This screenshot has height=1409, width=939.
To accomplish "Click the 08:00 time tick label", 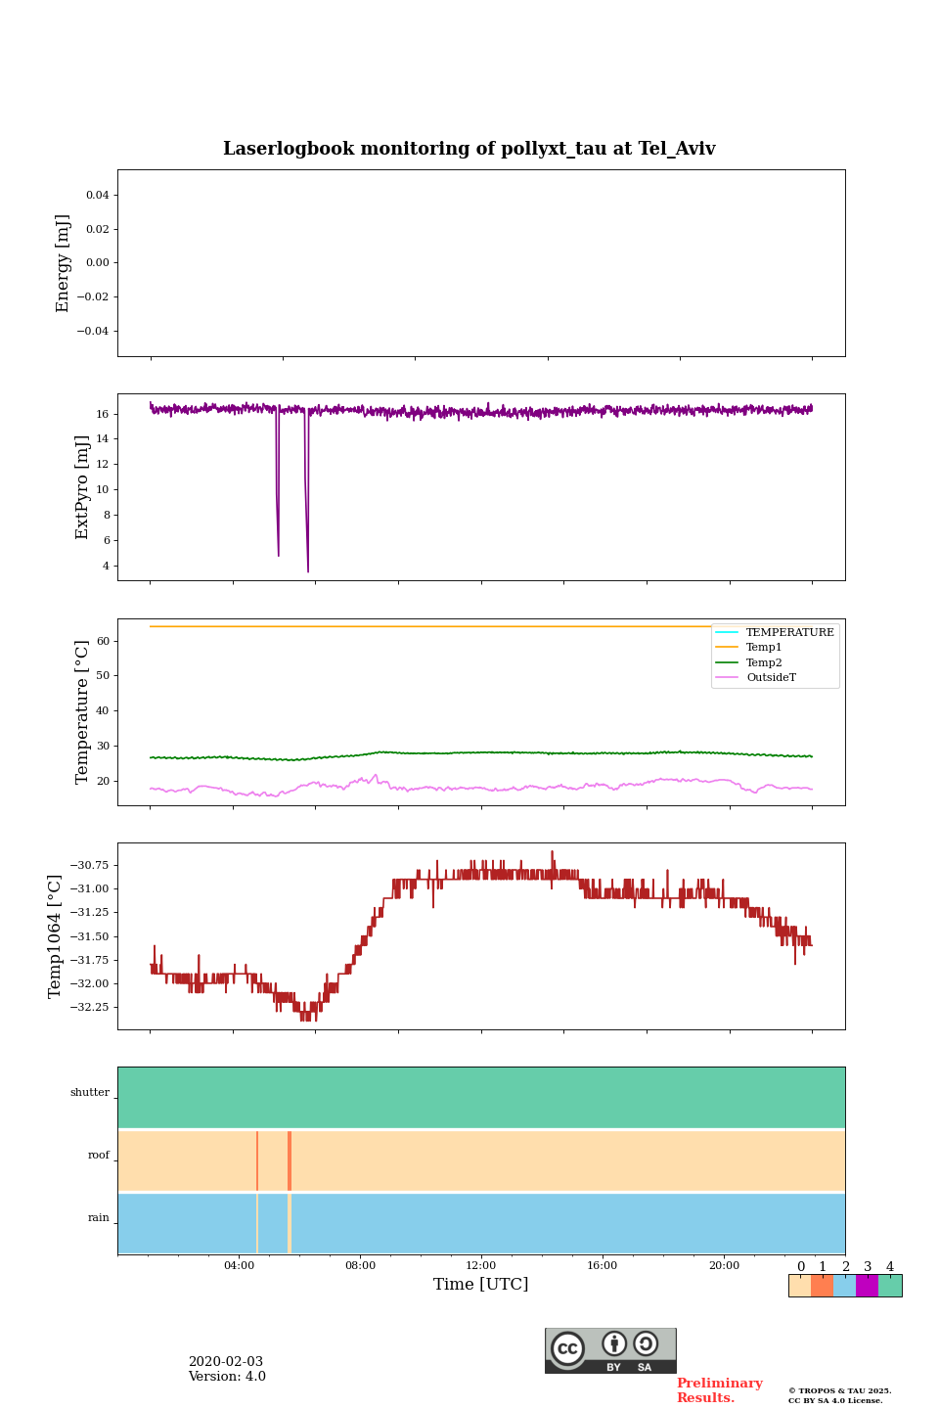I will click(x=360, y=1266).
